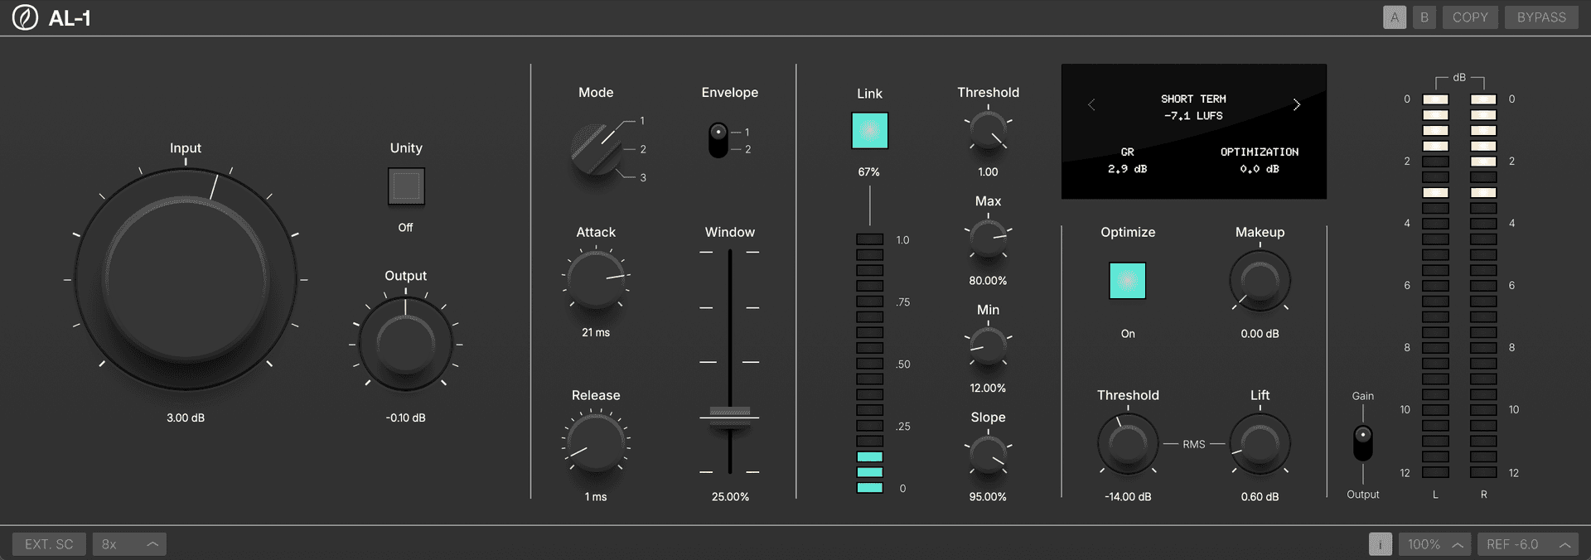Select Mode position 2
The height and width of the screenshot is (560, 1591).
coord(643,149)
